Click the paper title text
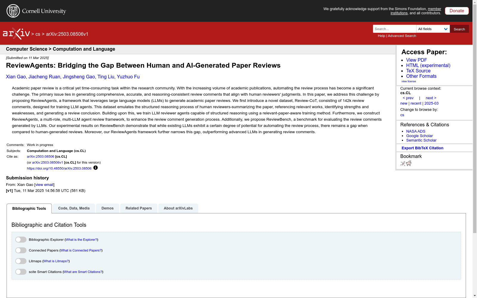 pyautogui.click(x=143, y=65)
